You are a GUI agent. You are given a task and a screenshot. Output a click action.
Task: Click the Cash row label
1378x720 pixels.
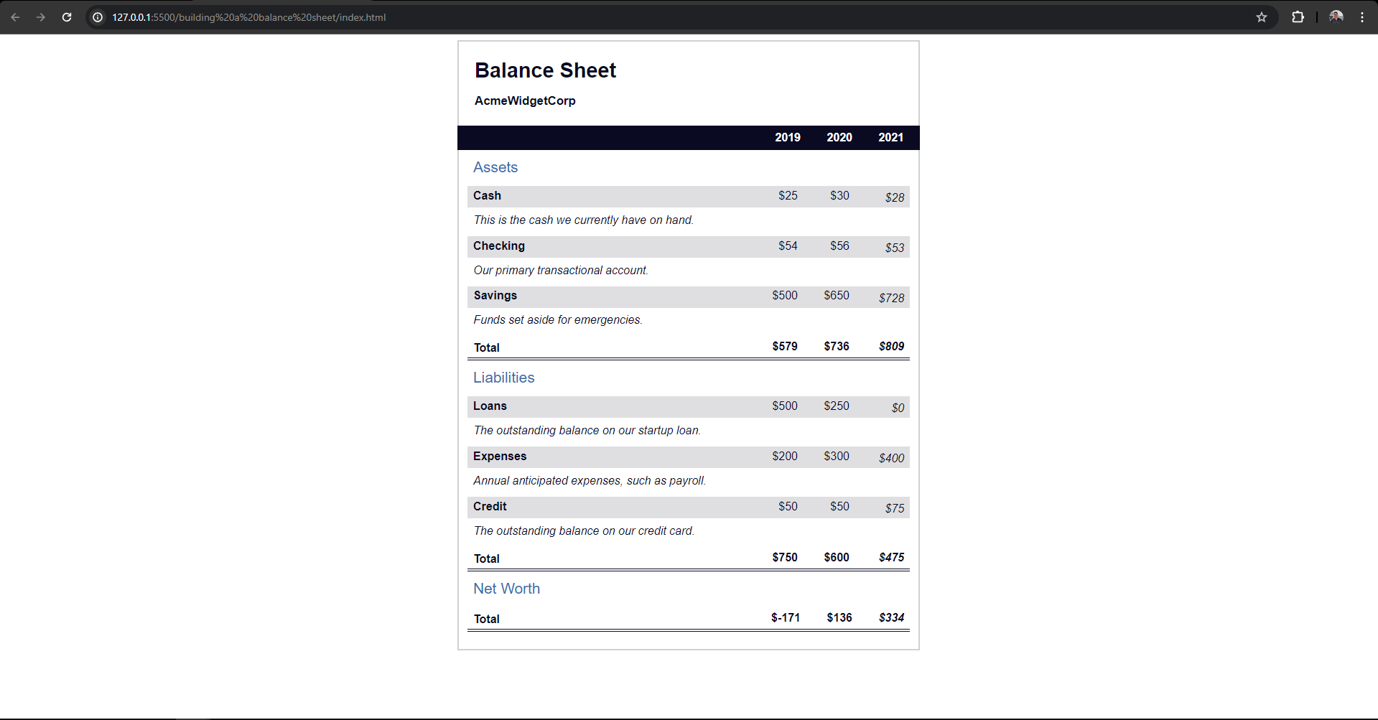tap(487, 196)
